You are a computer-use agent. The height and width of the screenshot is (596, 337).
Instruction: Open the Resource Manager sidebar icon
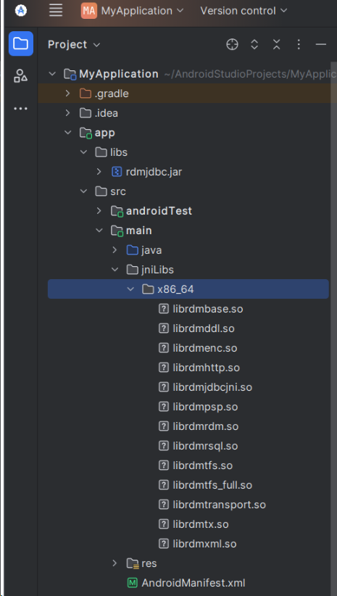pyautogui.click(x=21, y=75)
